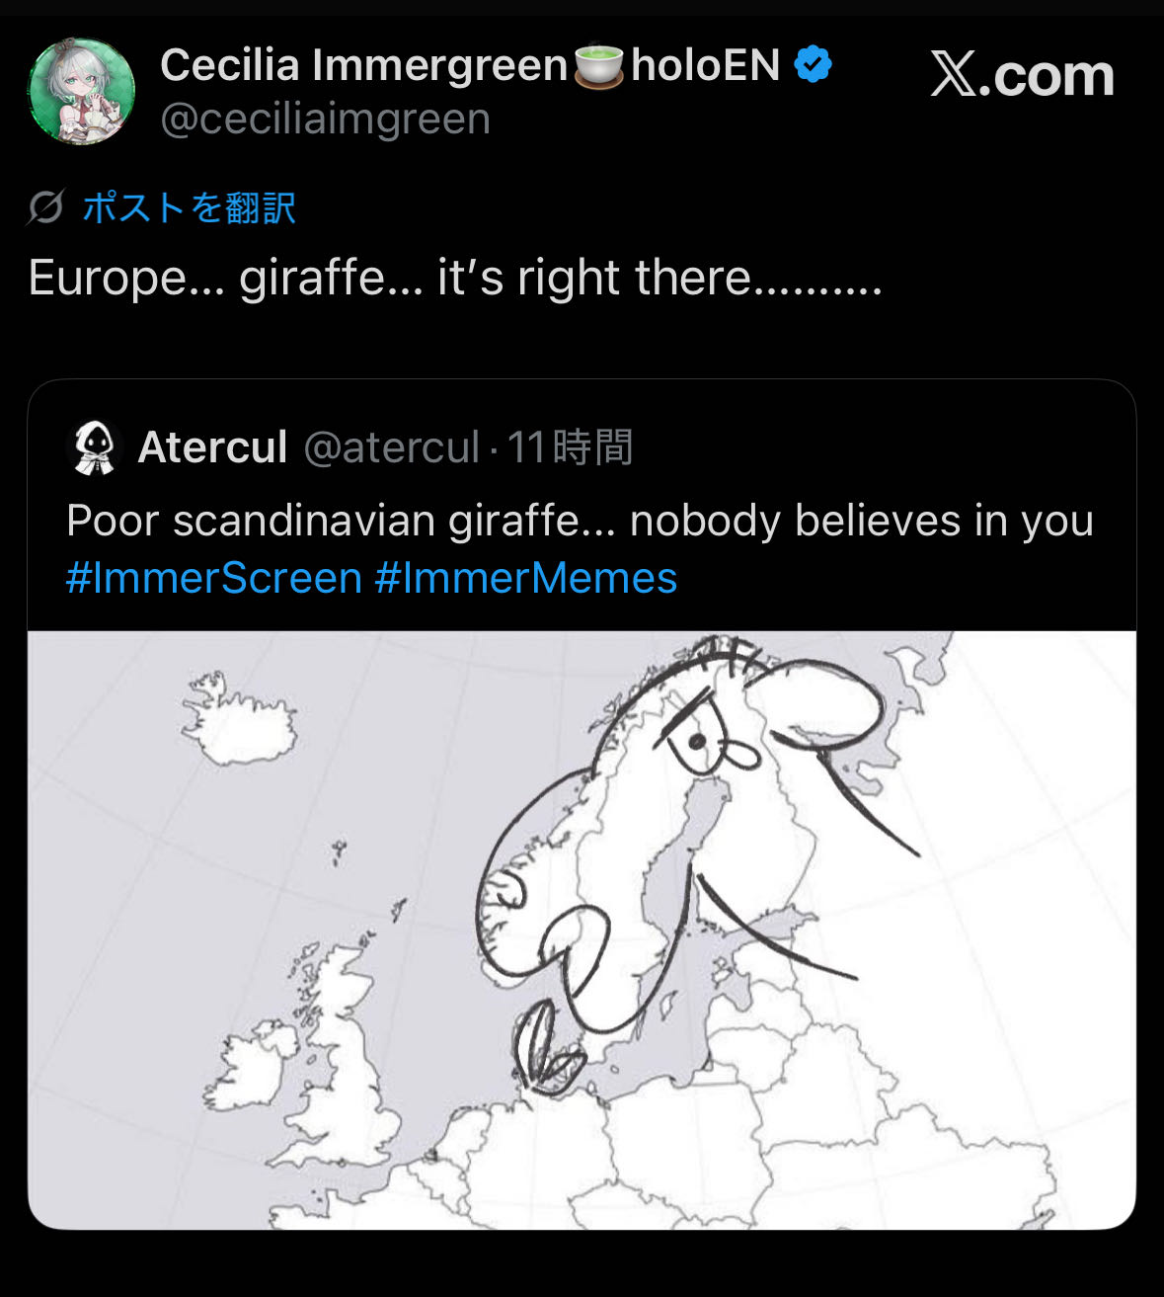The image size is (1164, 1297).
Task: Click the @atercul handle
Action: point(391,447)
